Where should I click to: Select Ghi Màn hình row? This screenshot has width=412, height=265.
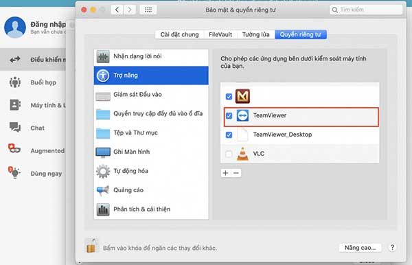tap(151, 152)
